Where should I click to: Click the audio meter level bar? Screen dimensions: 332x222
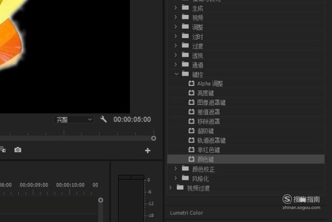(x=131, y=198)
